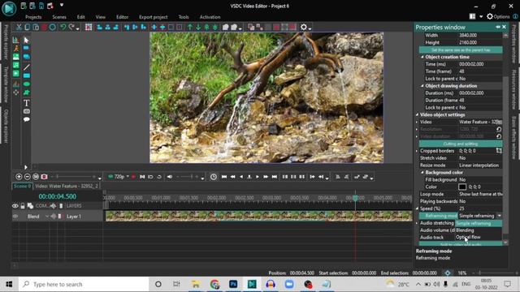The image size is (520, 292).
Task: Click the green move-up arrow in toolbar
Action: point(189,27)
